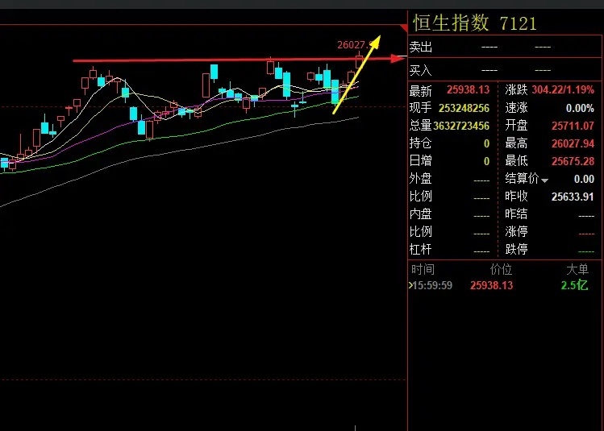Select the 25938.13 price in the tick row
The height and width of the screenshot is (431, 604).
coord(492,285)
